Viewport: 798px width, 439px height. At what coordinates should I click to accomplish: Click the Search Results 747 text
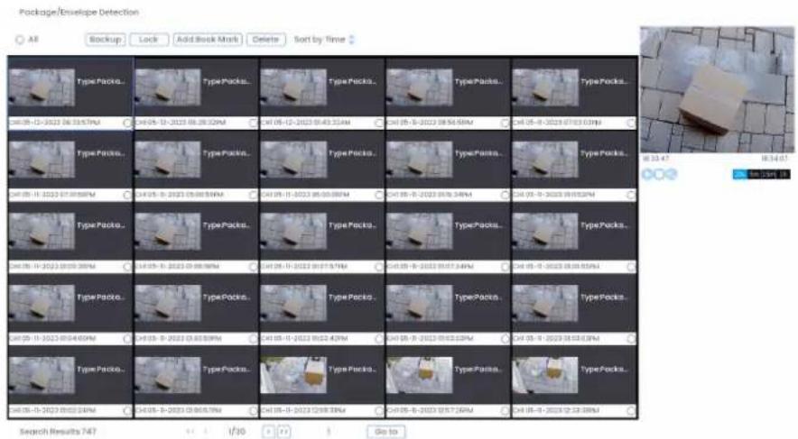pyautogui.click(x=58, y=432)
